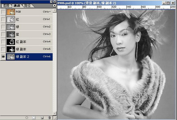Switch to the 路径 (Paths) tab
Screen dimensions: 177x120
27,5
